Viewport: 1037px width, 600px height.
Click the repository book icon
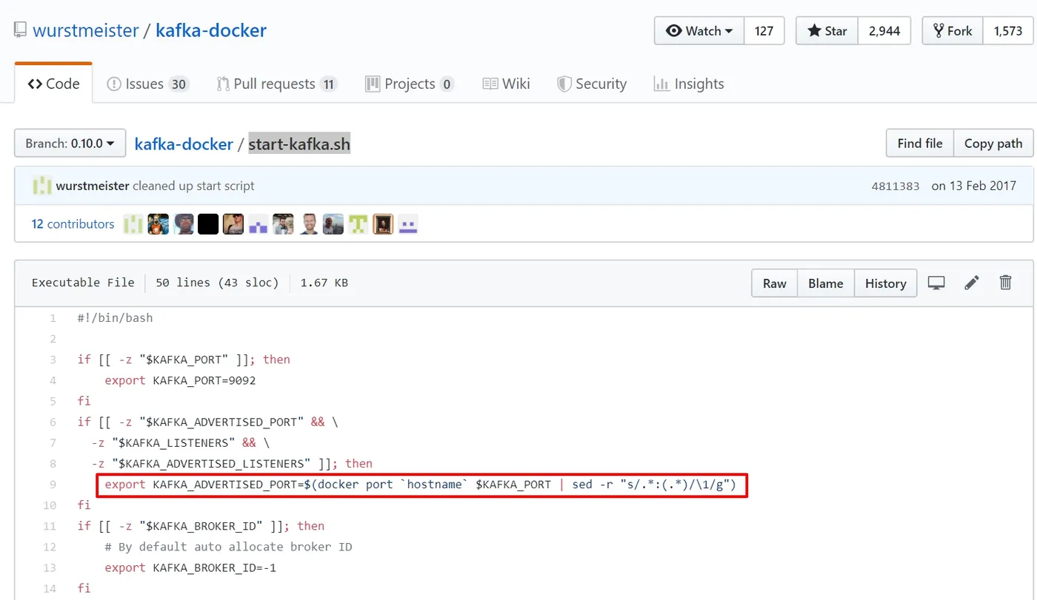(x=20, y=31)
